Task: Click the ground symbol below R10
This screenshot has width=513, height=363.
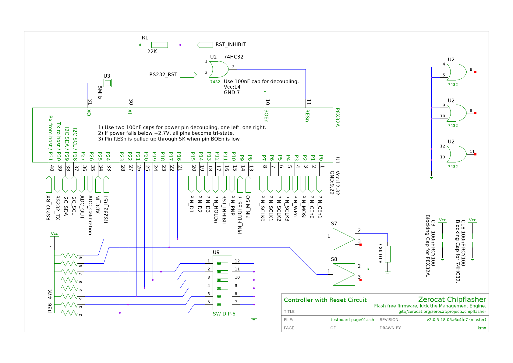Action: pos(388,273)
